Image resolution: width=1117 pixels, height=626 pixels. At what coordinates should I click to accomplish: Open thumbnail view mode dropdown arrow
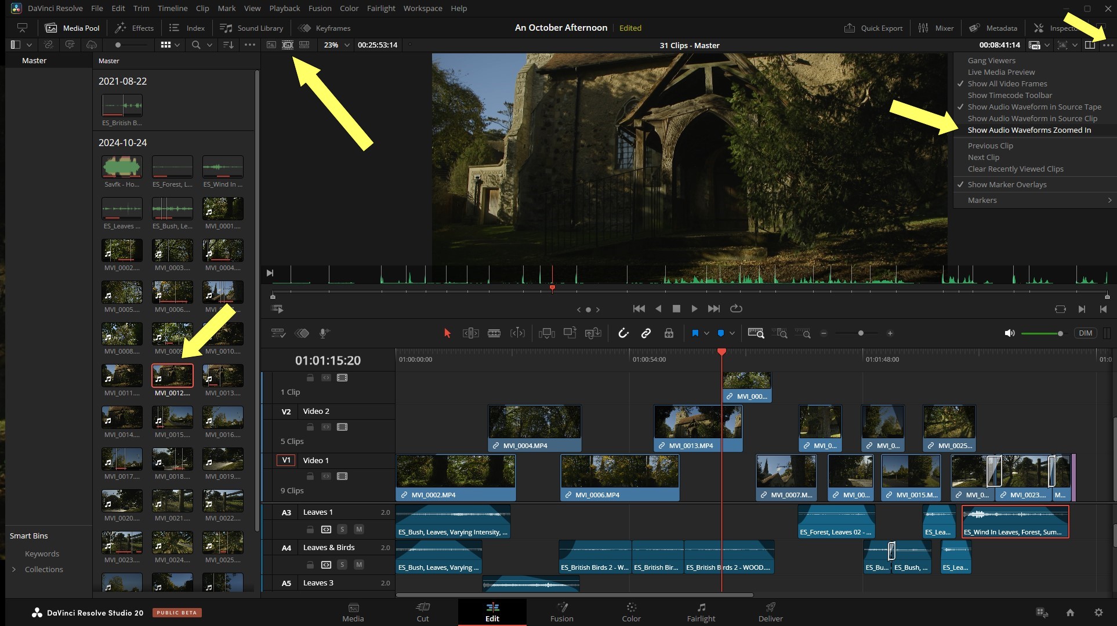[x=177, y=45]
